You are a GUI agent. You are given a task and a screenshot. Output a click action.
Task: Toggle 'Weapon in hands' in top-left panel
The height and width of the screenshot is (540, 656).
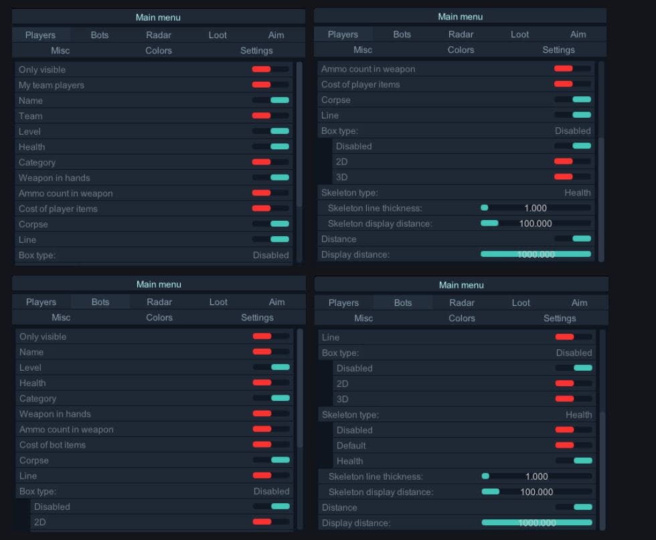270,178
